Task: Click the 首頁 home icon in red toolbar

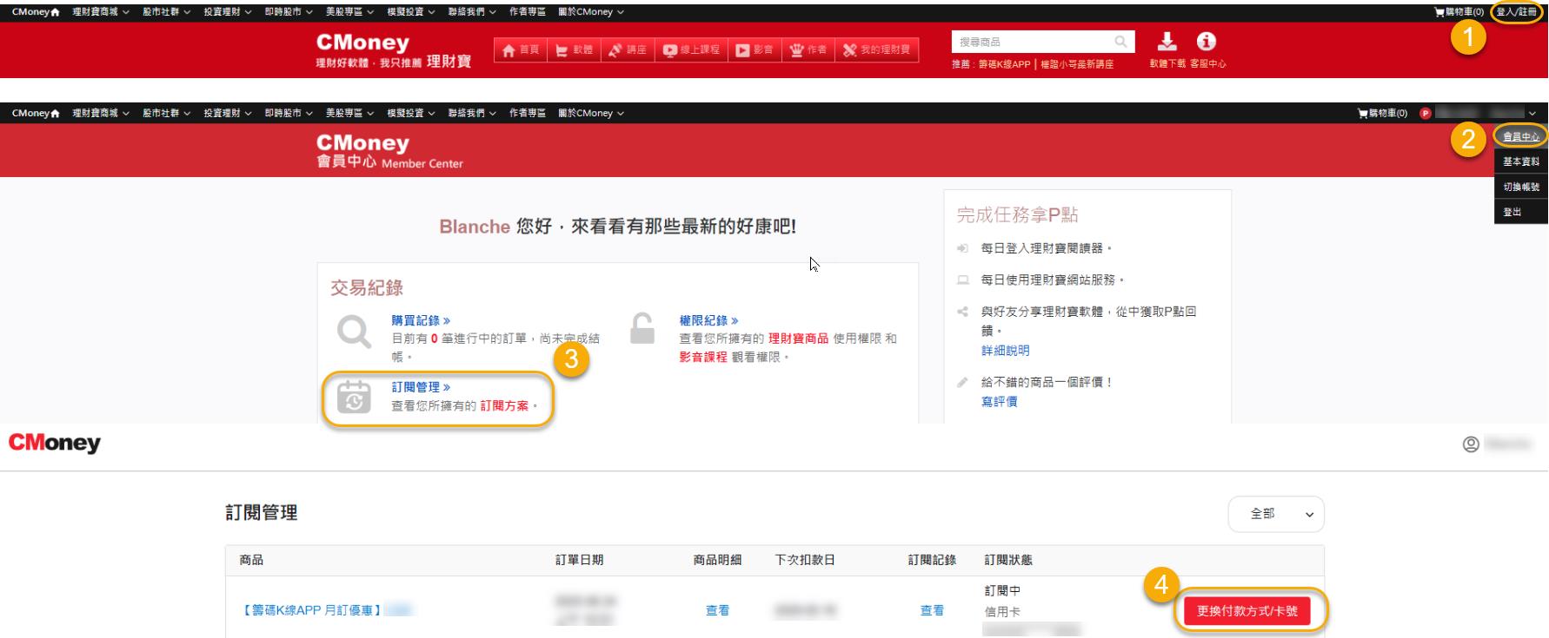Action: pyautogui.click(x=509, y=50)
